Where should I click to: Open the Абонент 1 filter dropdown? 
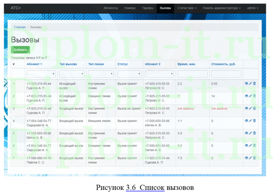click(41, 74)
